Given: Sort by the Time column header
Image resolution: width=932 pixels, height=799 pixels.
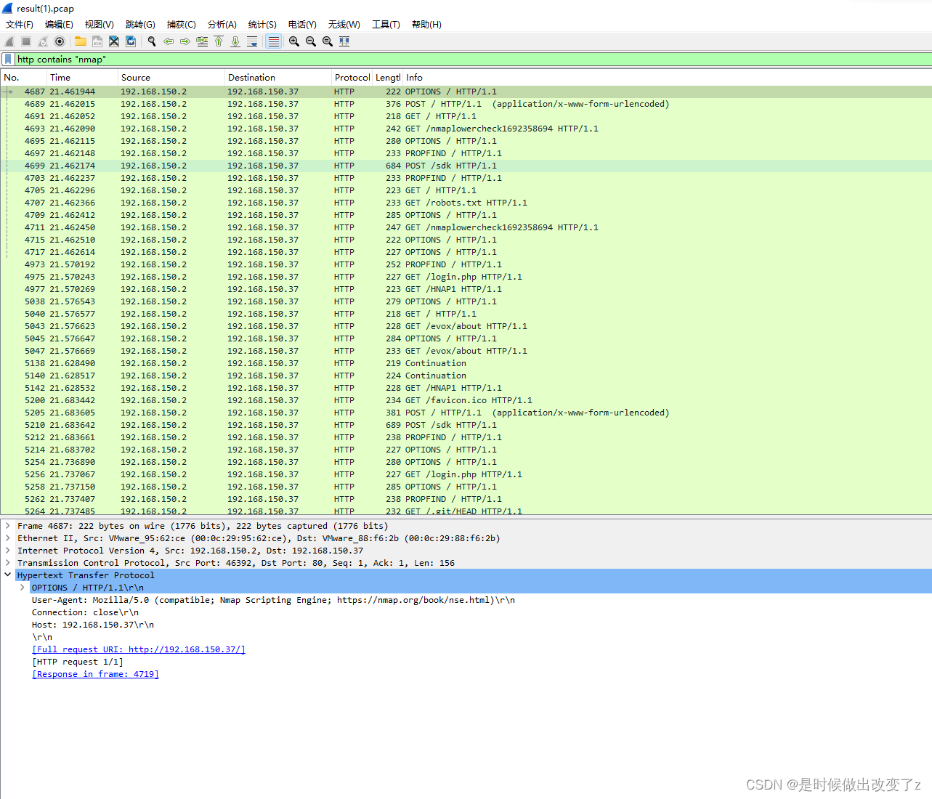Looking at the screenshot, I should pos(82,78).
